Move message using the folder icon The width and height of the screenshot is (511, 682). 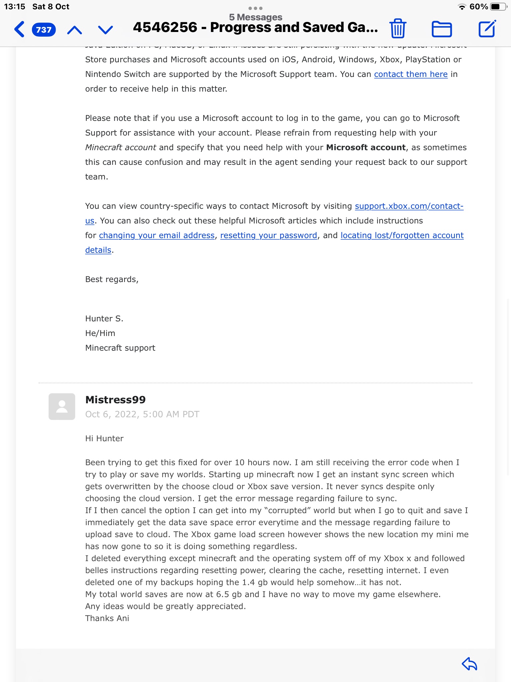coord(441,29)
